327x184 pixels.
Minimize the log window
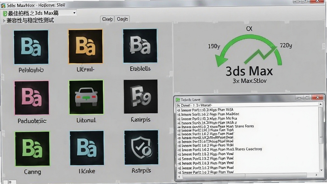299,98
